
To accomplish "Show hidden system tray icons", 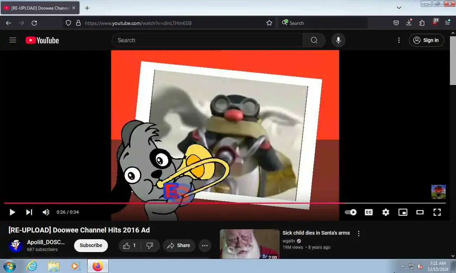I will coord(403,266).
